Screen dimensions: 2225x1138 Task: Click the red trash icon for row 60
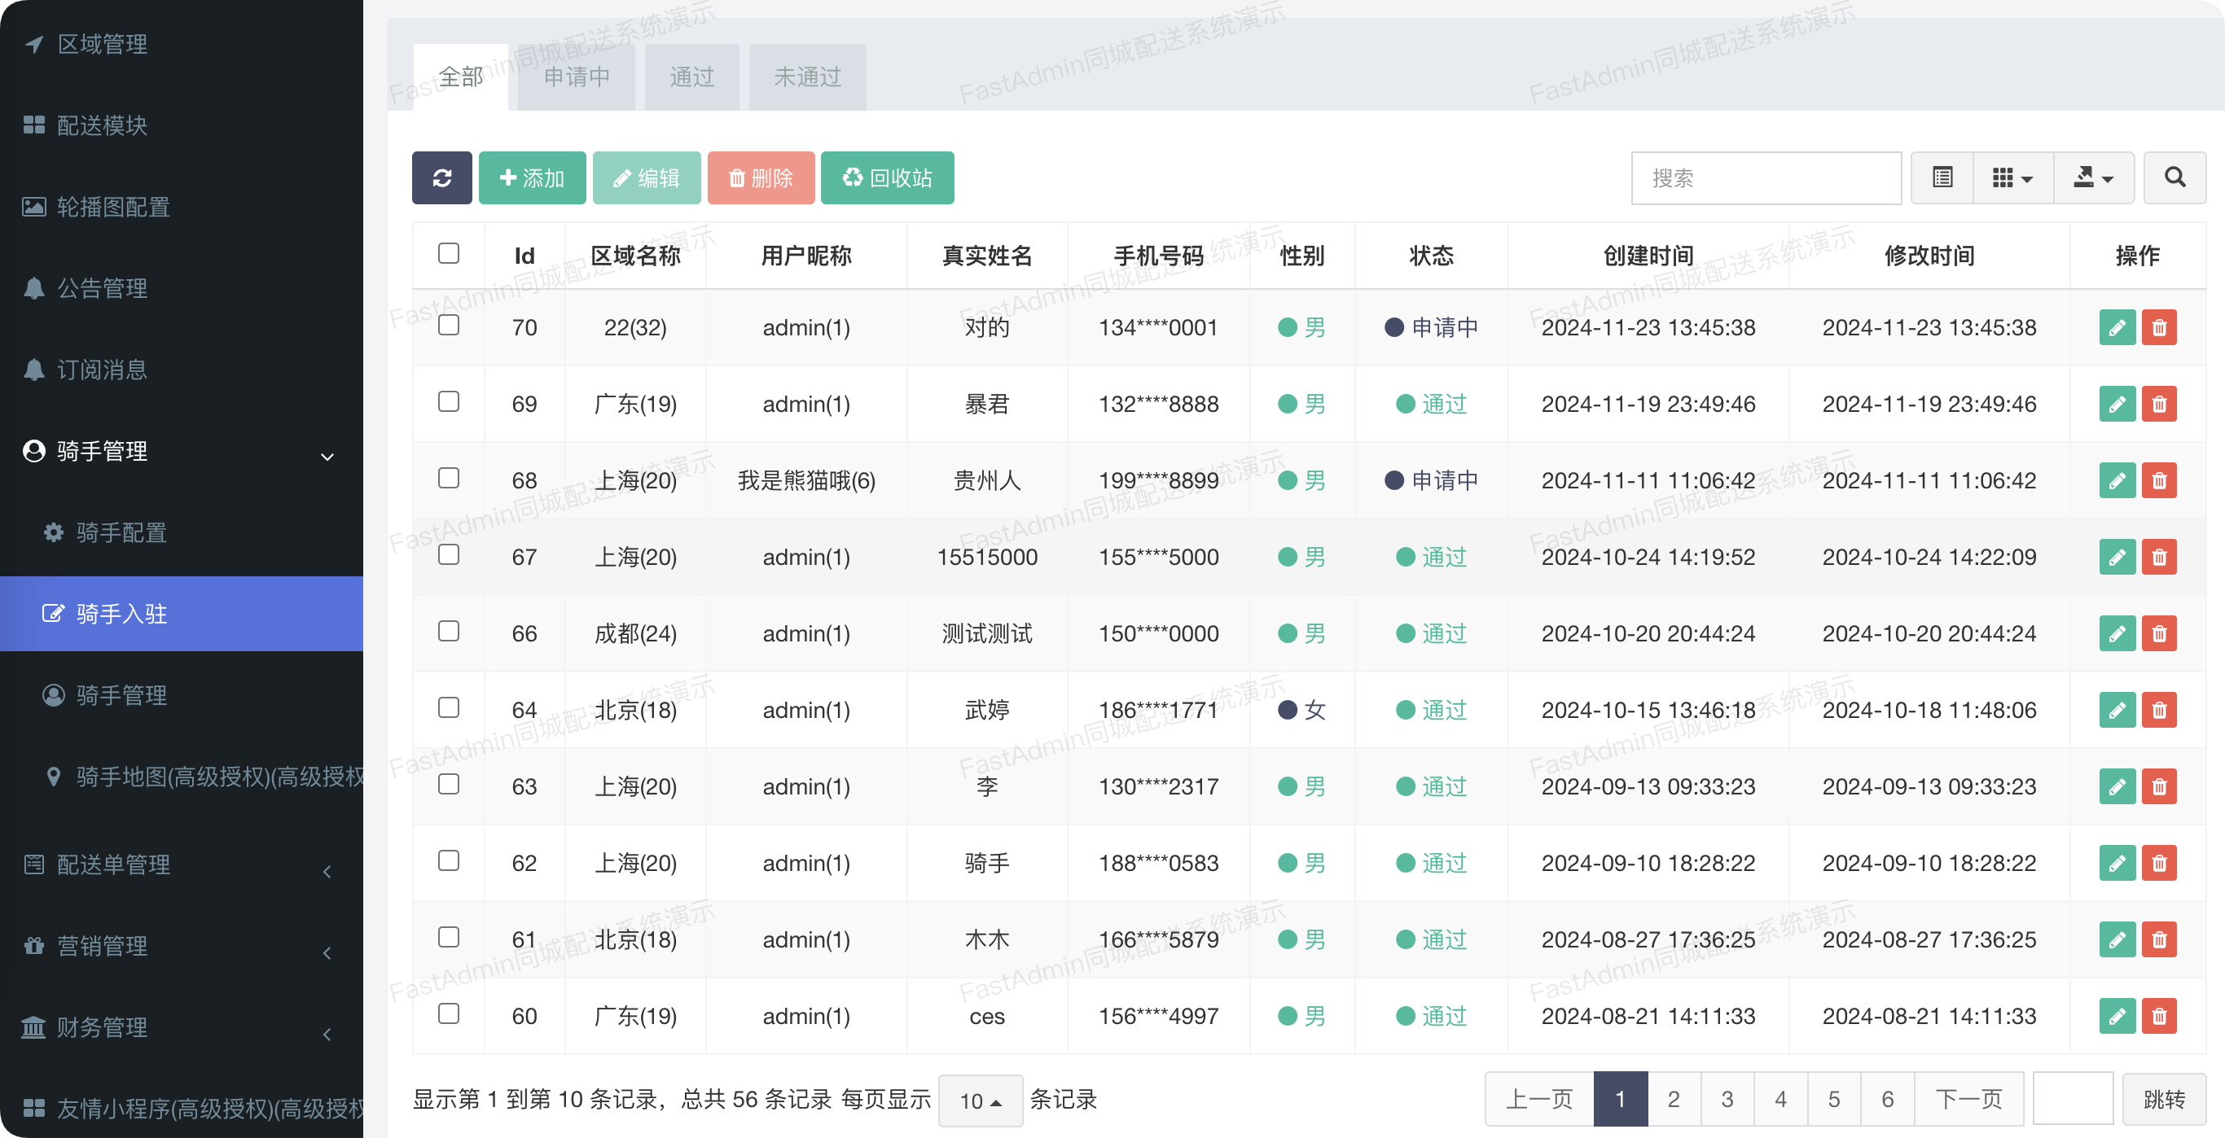click(2158, 1016)
